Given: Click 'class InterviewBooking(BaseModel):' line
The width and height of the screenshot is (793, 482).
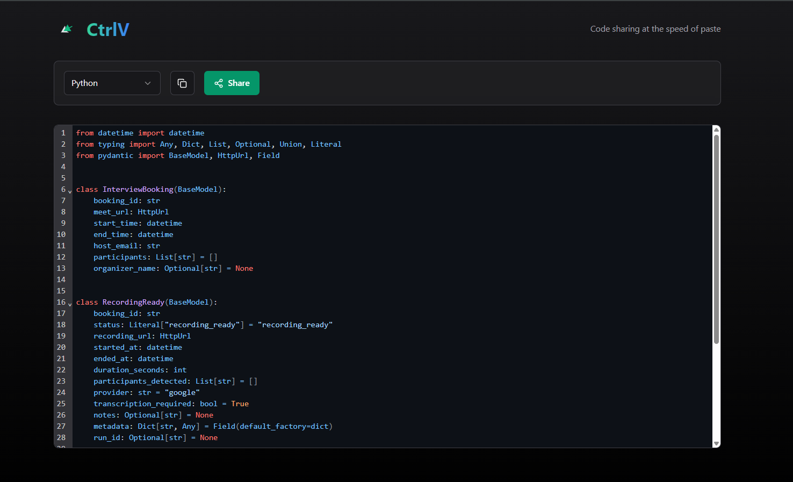Looking at the screenshot, I should [x=151, y=189].
